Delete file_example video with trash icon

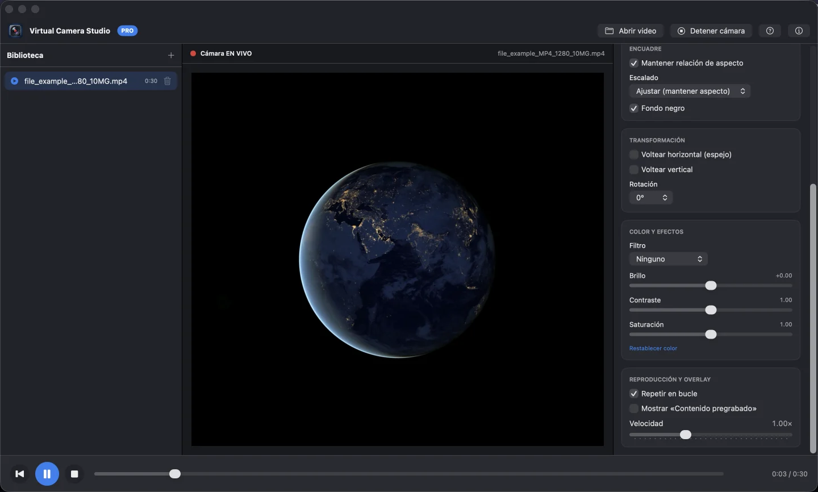point(168,81)
